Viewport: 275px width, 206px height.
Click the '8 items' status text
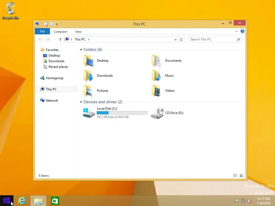click(x=44, y=176)
